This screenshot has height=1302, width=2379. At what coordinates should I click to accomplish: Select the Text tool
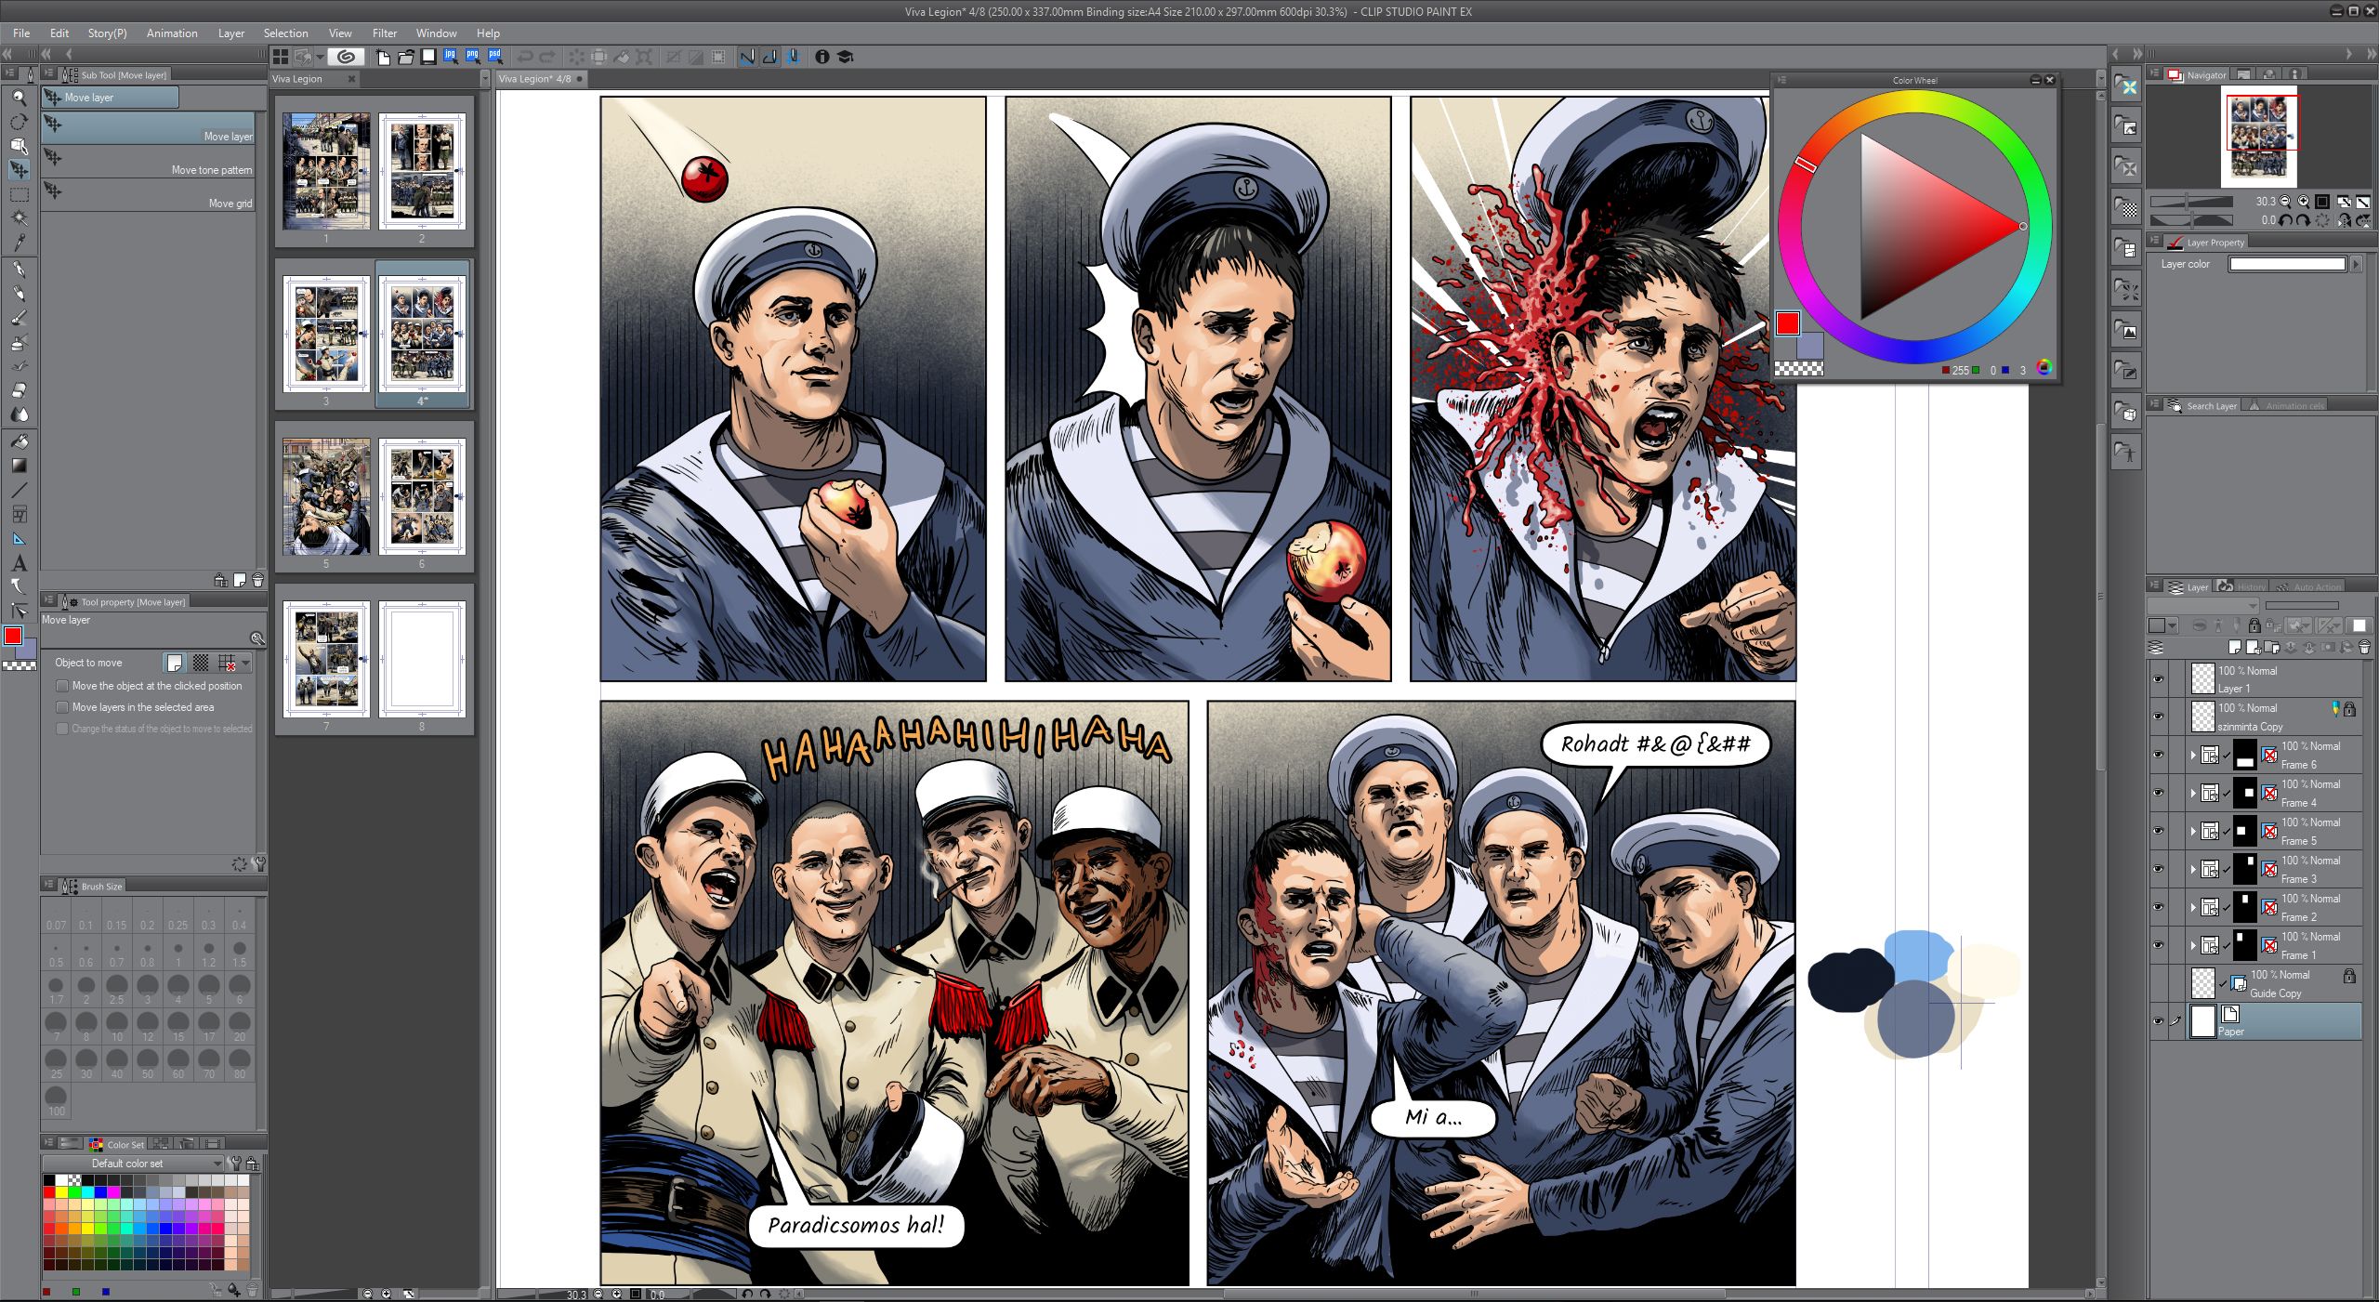[19, 563]
